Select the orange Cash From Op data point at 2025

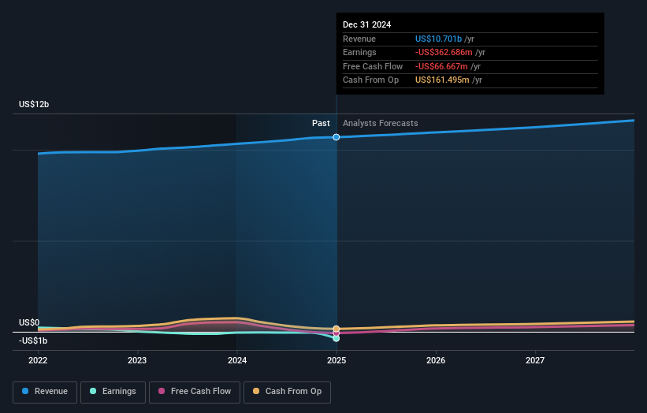tap(337, 329)
